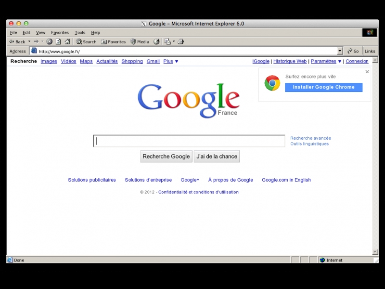Expand the Back button history dropdown
385x289 pixels.
29,41
